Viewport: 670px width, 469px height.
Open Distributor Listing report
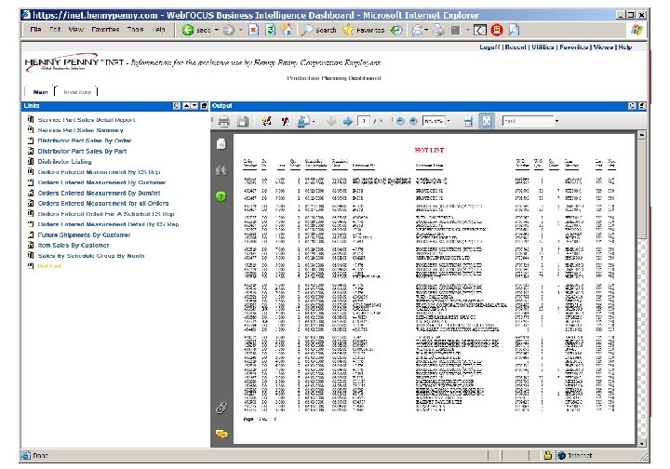point(64,162)
